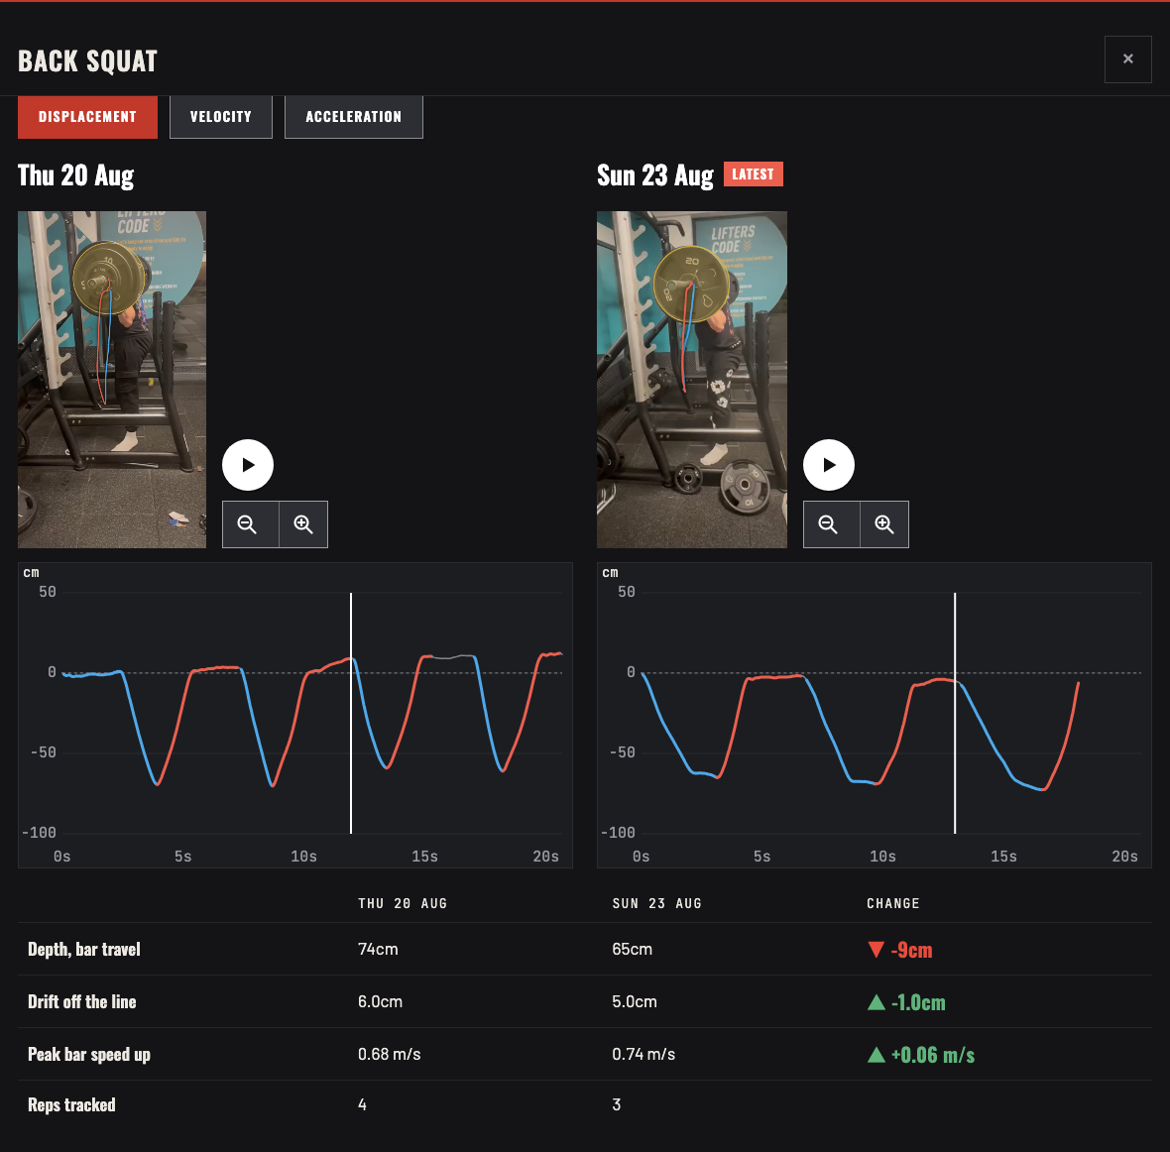1170x1152 pixels.
Task: Zoom in the Sun 23 Aug video
Action: tap(884, 524)
